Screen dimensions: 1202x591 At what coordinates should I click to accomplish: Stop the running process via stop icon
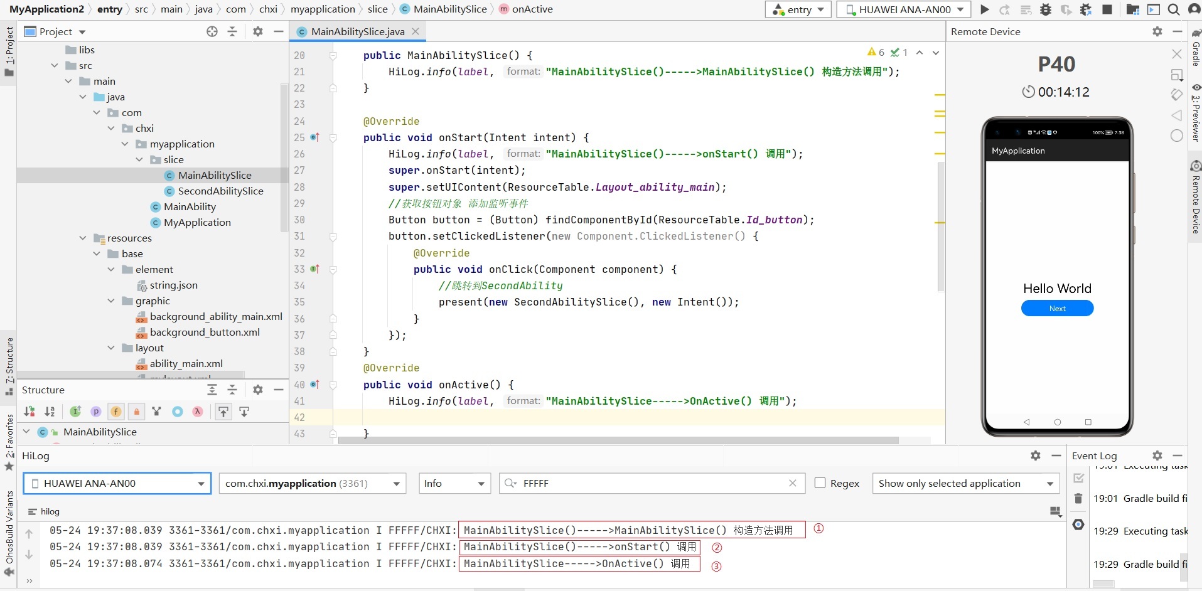click(x=1107, y=9)
